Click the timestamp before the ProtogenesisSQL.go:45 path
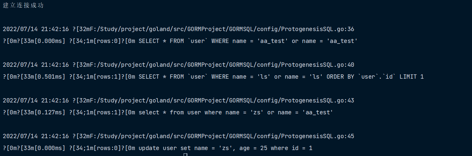The width and height of the screenshot is (472, 156). point(36,136)
